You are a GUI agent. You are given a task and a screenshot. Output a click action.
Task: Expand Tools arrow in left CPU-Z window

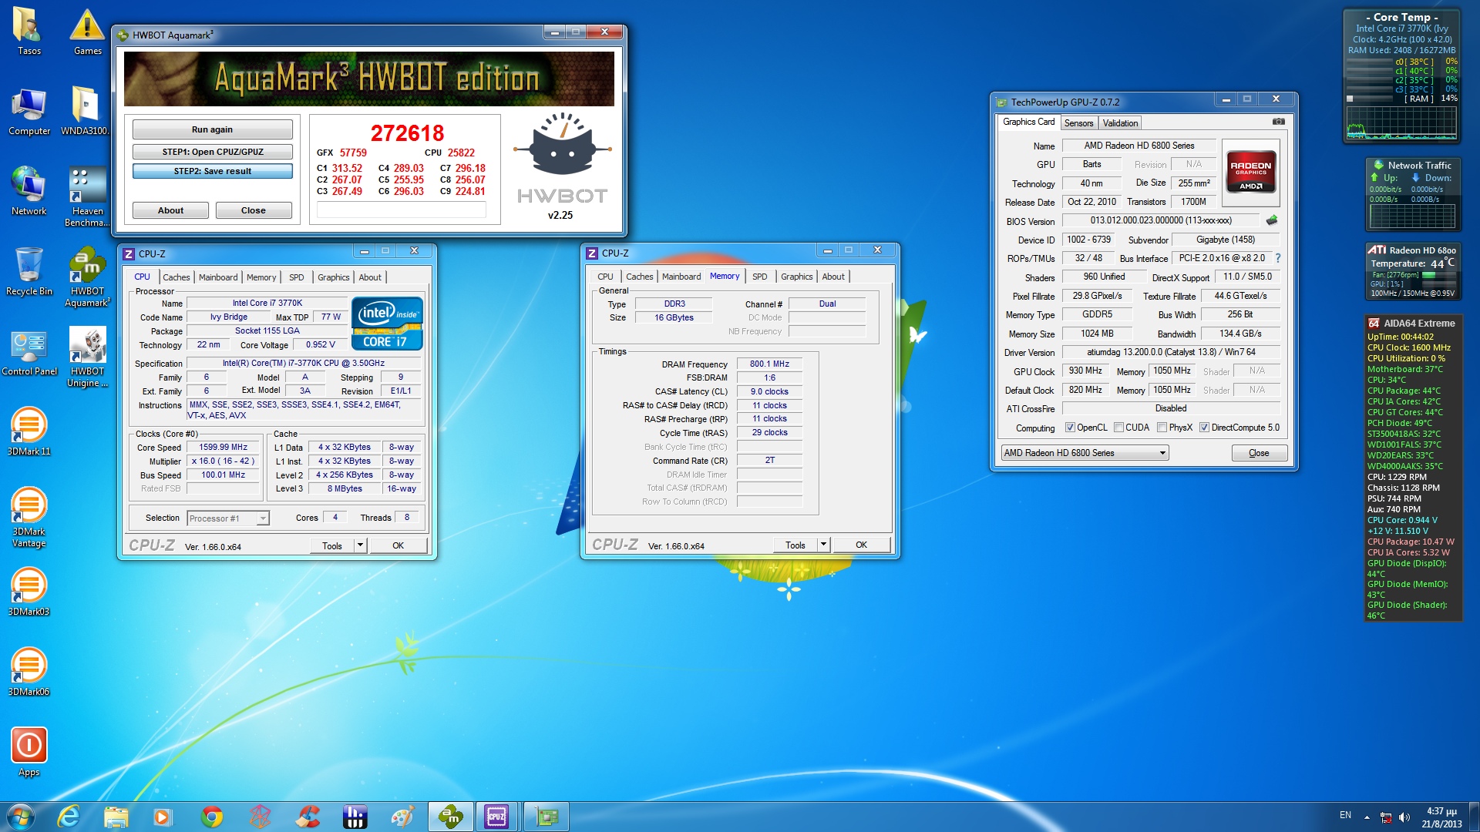(359, 545)
